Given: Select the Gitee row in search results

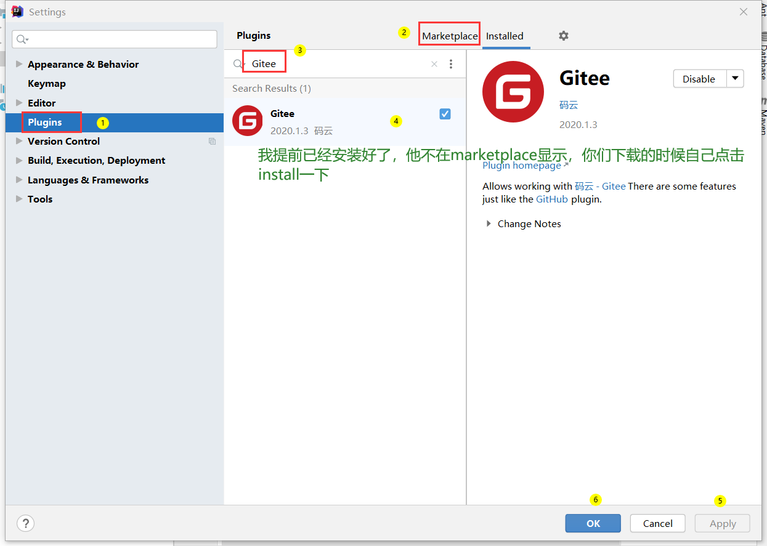Looking at the screenshot, I should pos(345,121).
